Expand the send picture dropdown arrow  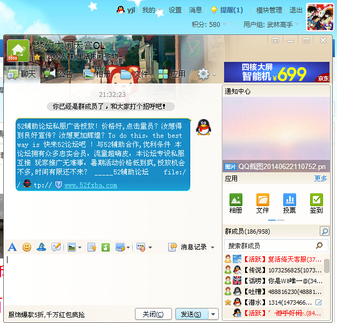tap(80, 248)
